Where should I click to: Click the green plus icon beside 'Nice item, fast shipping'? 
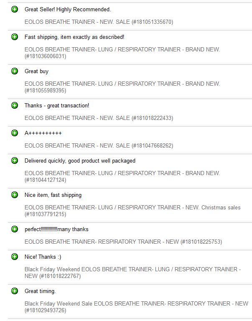coord(15,195)
